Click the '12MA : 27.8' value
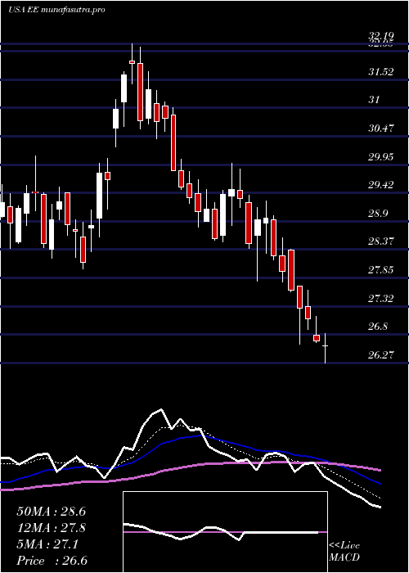The height and width of the screenshot is (573, 409). click(x=52, y=528)
